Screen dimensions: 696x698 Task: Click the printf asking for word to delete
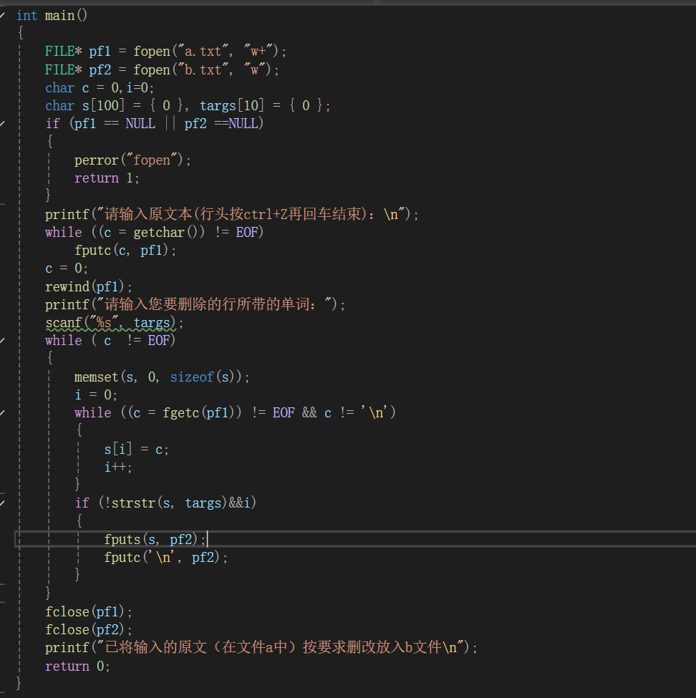pos(195,304)
